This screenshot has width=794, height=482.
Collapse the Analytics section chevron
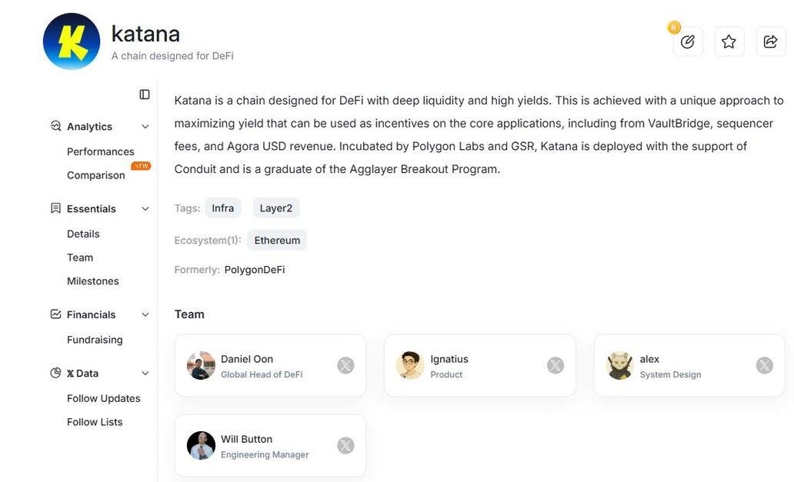(145, 127)
